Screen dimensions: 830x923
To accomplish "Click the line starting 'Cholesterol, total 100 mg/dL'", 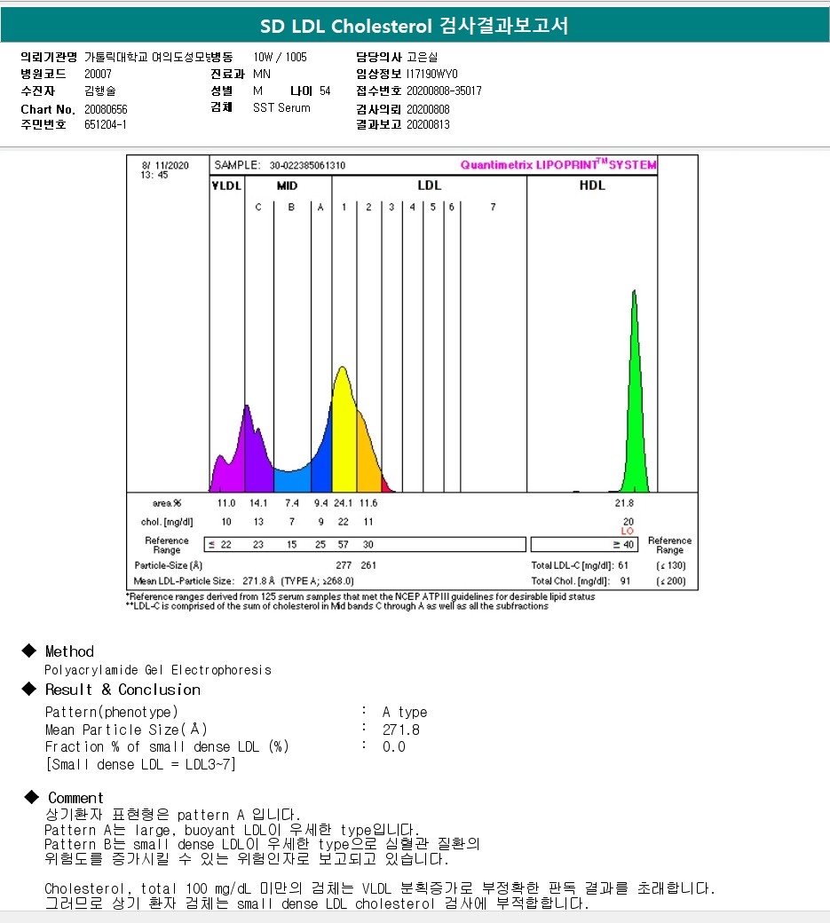I will point(380,888).
